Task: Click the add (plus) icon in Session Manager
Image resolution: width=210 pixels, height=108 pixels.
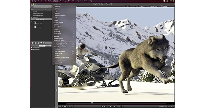Action: pos(33,43)
